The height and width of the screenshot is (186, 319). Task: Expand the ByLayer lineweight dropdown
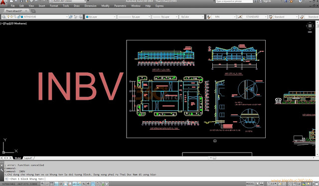(x=176, y=17)
